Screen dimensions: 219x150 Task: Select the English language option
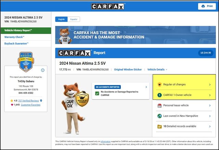62,20
